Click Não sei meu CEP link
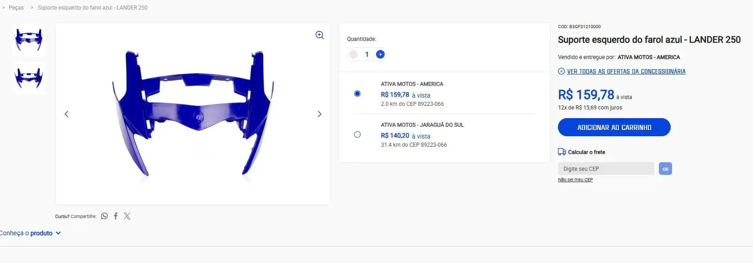 [575, 180]
